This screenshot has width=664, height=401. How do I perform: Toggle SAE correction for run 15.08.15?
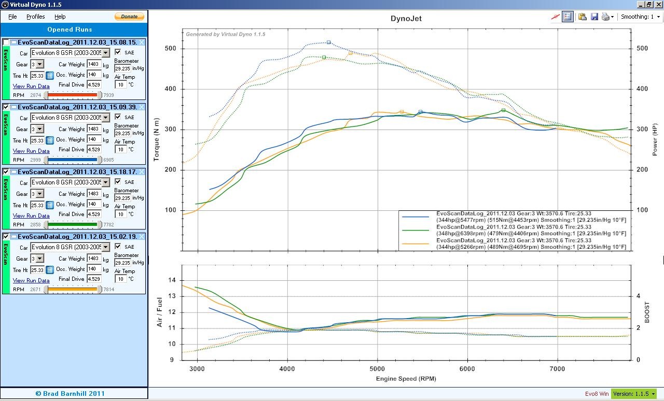(118, 52)
